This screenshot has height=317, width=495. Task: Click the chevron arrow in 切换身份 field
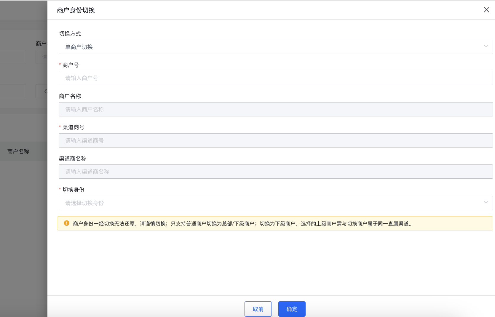pyautogui.click(x=486, y=202)
